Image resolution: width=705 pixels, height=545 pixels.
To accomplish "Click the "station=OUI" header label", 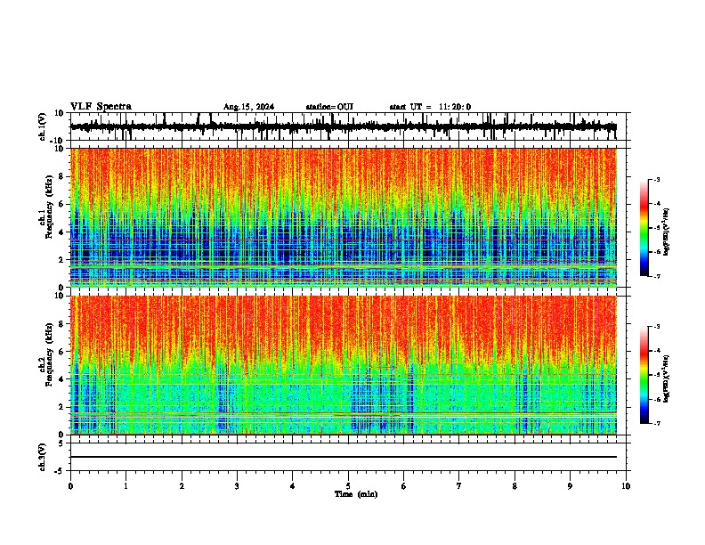I will 329,107.
